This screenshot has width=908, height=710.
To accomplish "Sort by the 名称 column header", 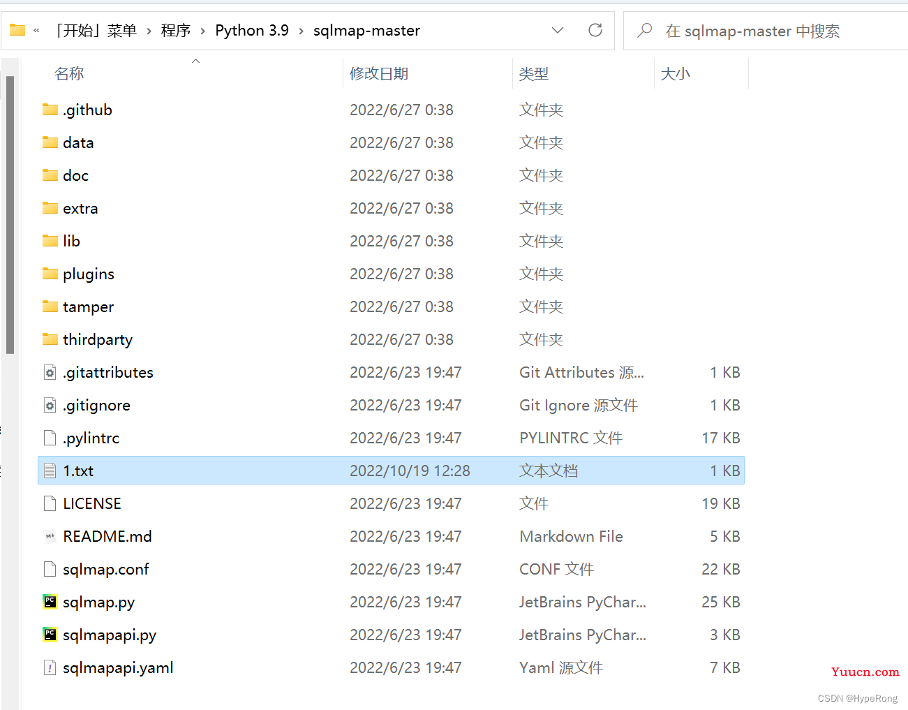I will 69,73.
